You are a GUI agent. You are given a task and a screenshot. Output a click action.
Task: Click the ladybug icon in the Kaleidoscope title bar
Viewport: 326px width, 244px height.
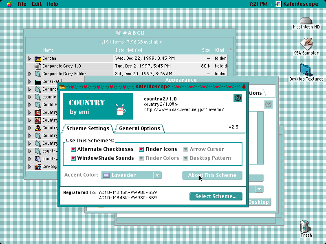244,87
